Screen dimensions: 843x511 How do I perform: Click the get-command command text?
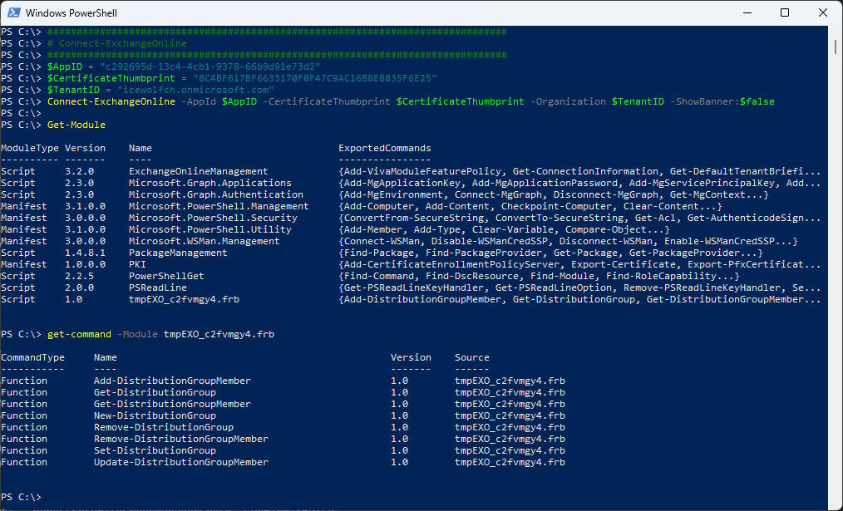[79, 334]
